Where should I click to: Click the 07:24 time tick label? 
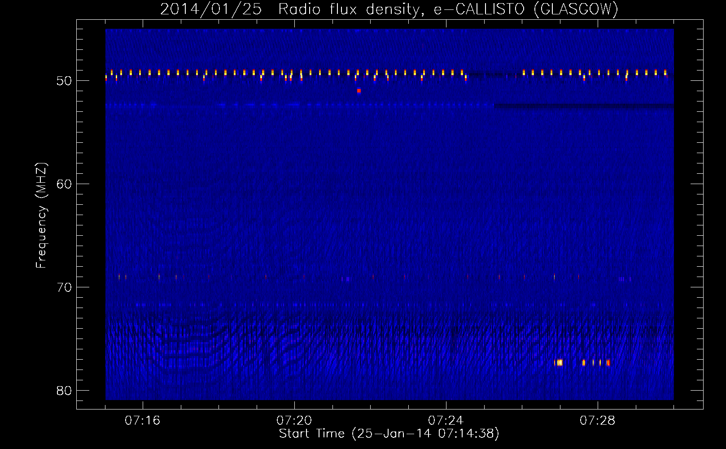click(x=446, y=421)
